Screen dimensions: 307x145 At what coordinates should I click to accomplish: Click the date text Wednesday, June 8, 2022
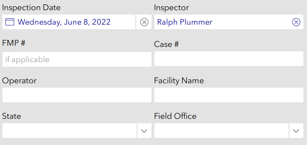click(x=64, y=22)
